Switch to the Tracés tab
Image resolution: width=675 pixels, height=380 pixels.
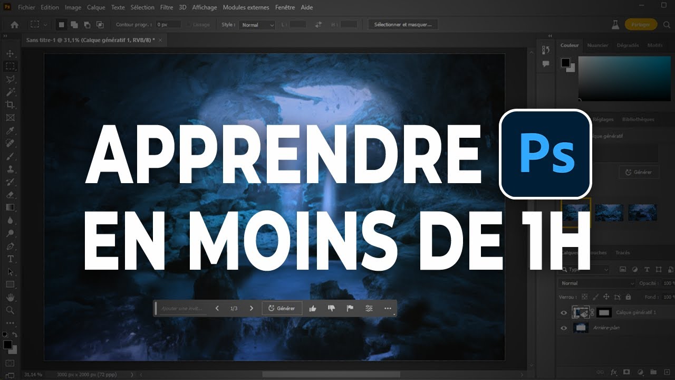pos(623,253)
